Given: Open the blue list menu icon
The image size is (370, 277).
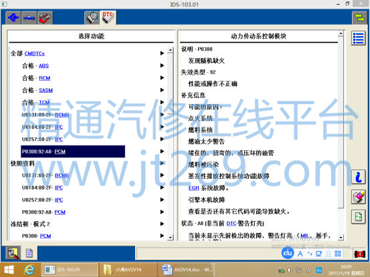Looking at the screenshot, I should coord(358,38).
